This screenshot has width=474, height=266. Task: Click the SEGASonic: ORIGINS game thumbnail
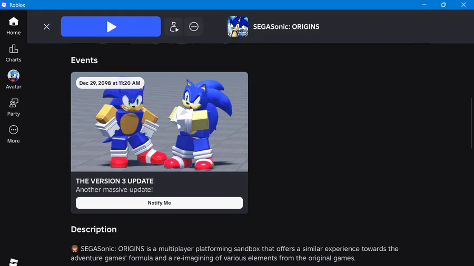[238, 26]
